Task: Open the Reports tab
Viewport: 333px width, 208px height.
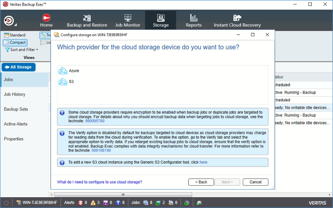Action: [194, 20]
